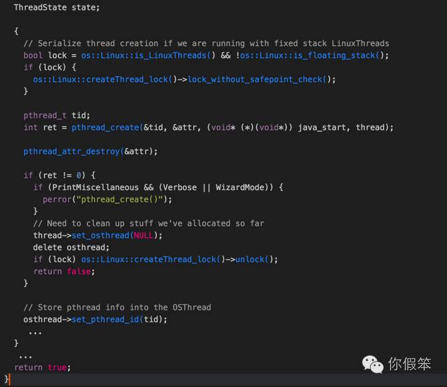The height and width of the screenshot is (387, 447).
Task: Click the 'return false;' statement
Action: pos(64,271)
